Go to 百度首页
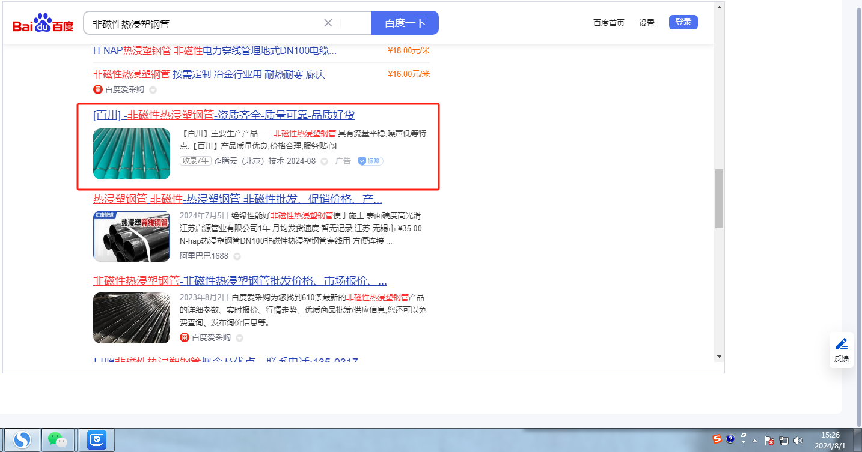The height and width of the screenshot is (452, 862). click(x=609, y=23)
